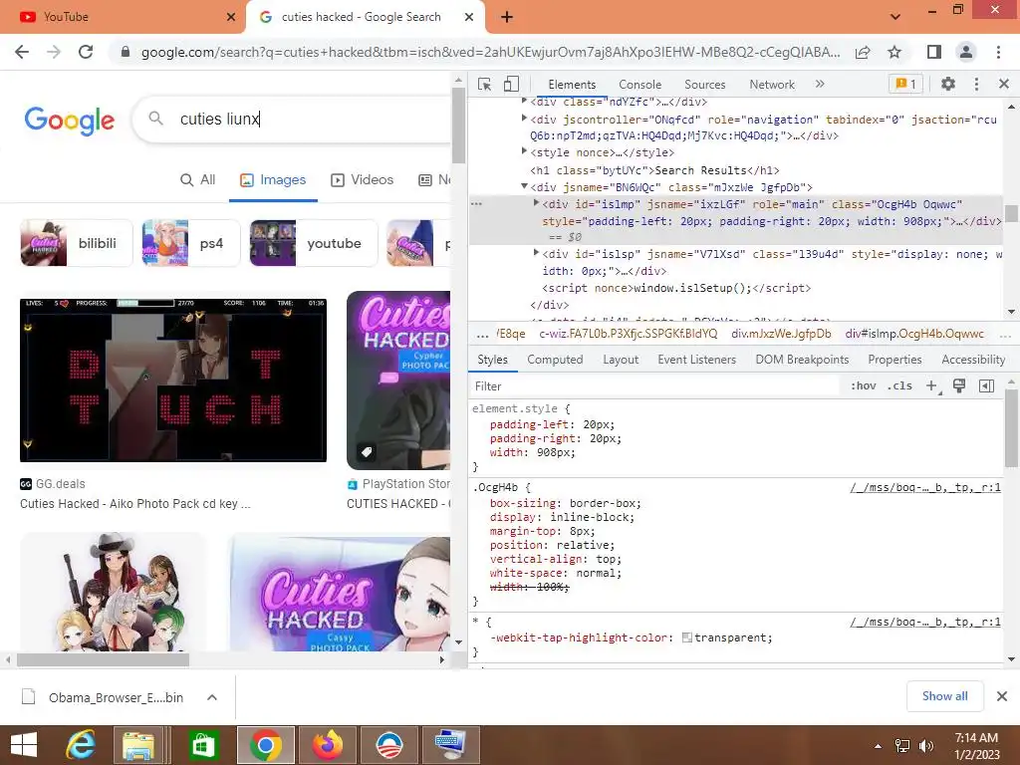Expand the style nonce node
1020x765 pixels.
point(524,151)
